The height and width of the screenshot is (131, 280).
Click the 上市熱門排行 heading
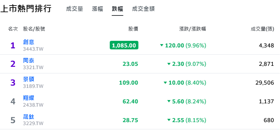26,9
